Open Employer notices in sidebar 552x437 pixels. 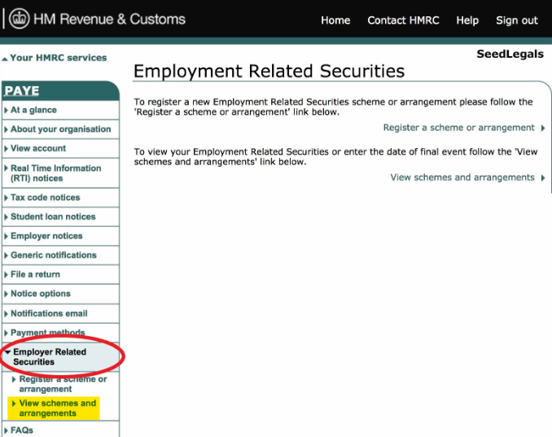(46, 236)
